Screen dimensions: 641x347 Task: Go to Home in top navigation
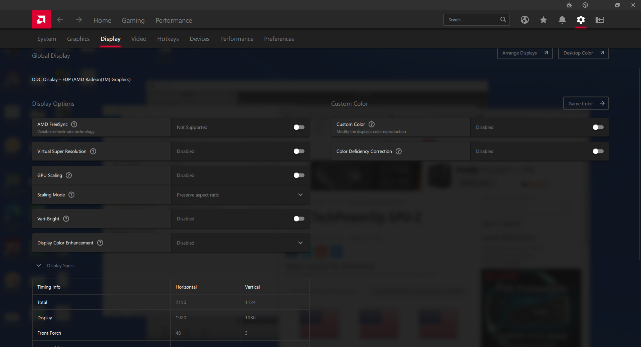pos(102,20)
